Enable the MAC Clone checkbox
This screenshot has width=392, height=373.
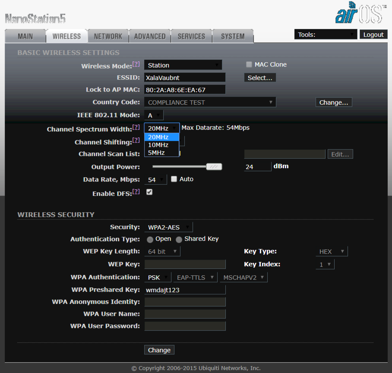click(249, 64)
